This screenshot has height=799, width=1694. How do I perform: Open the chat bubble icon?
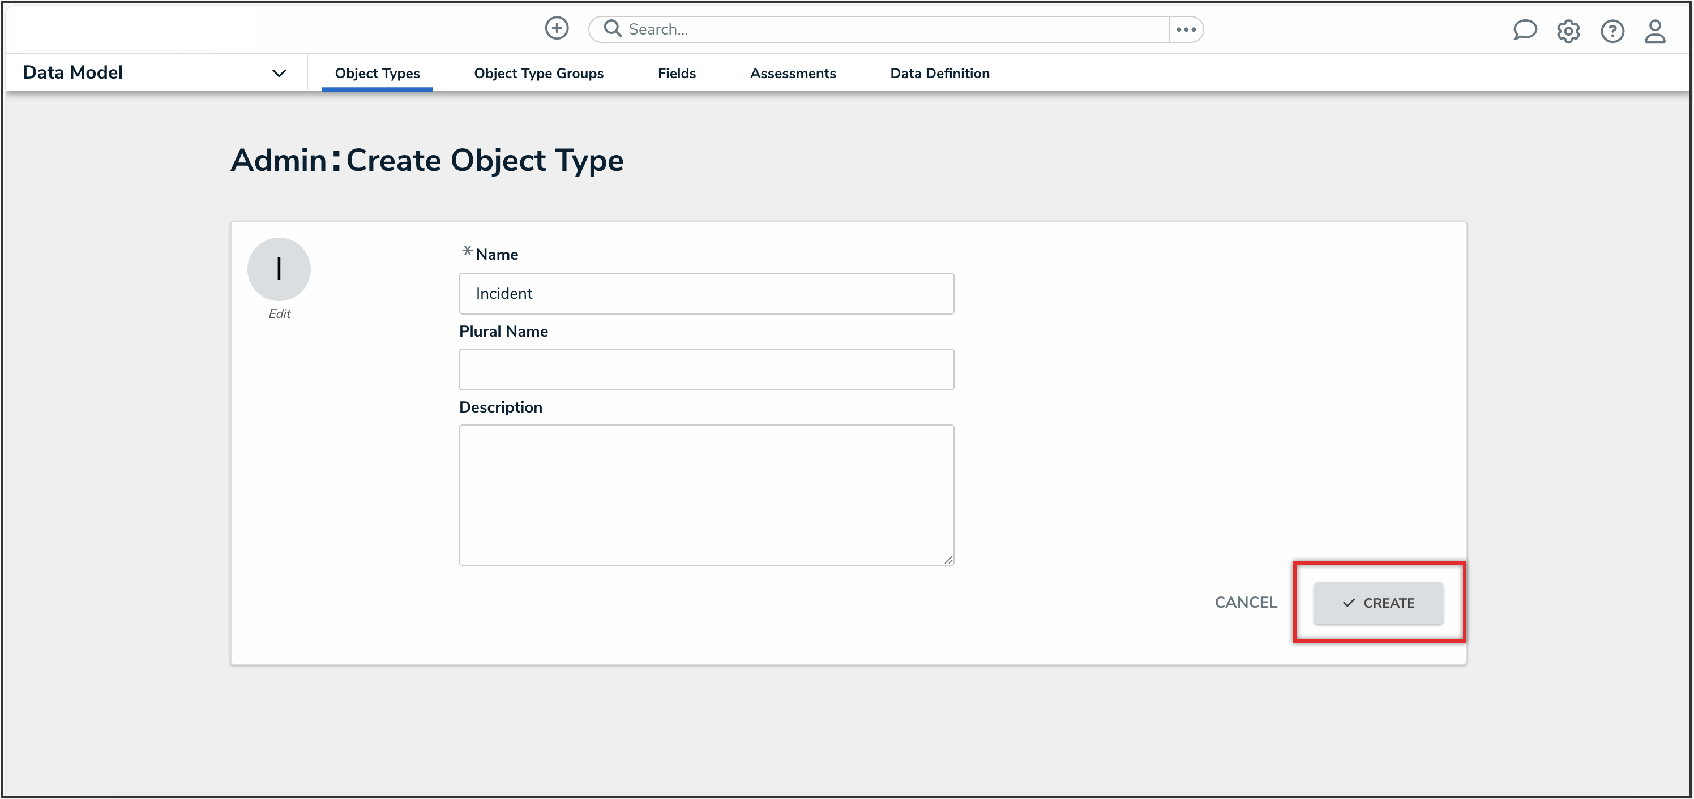(x=1524, y=30)
